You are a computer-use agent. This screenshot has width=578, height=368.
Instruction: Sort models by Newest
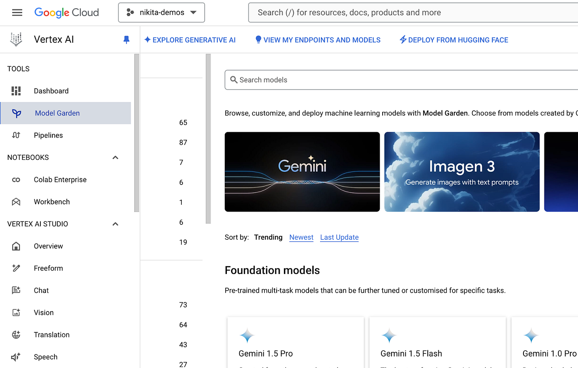coord(301,237)
